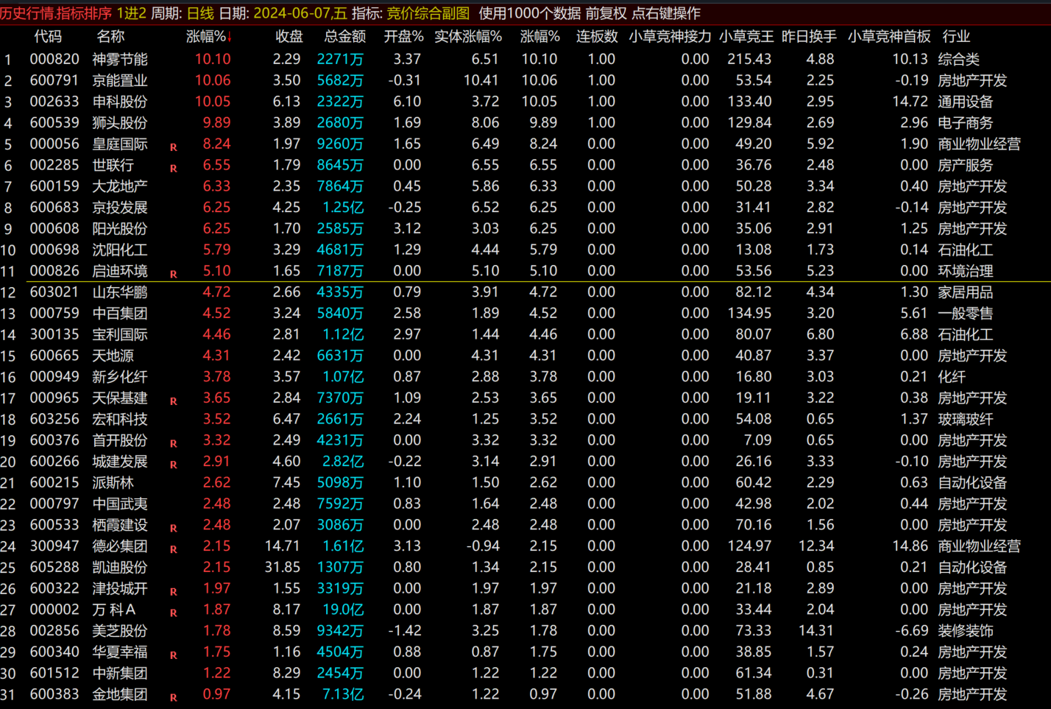1051x709 pixels.
Task: Click the R marker beside 华夏幸福
Action: point(174,655)
